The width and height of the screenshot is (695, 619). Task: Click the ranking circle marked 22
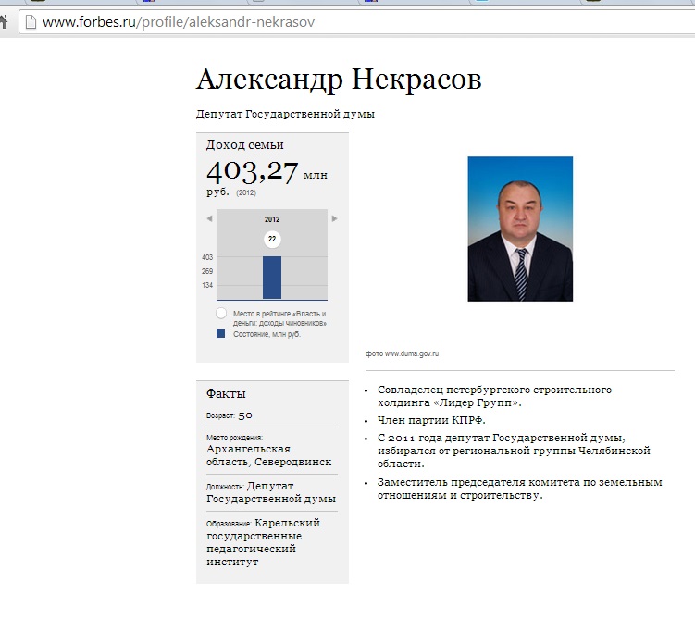[272, 240]
